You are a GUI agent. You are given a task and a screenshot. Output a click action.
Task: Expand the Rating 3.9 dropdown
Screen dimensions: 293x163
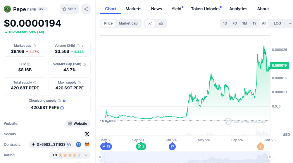click(x=86, y=155)
